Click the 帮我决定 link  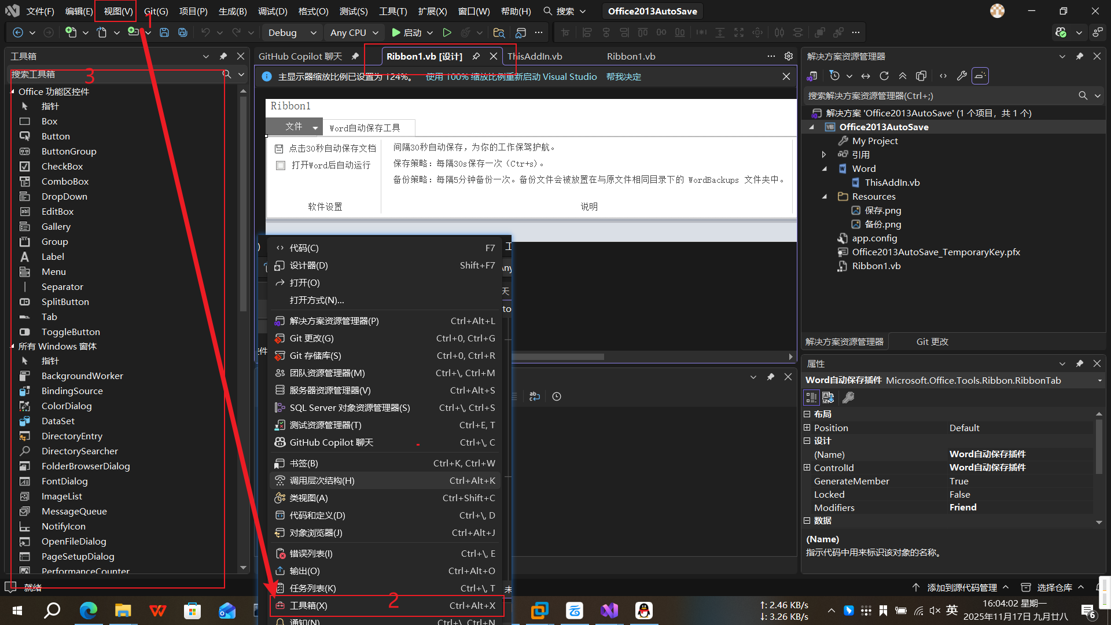[623, 76]
